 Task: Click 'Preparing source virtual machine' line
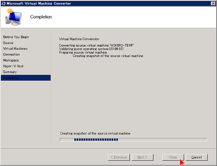83,53
